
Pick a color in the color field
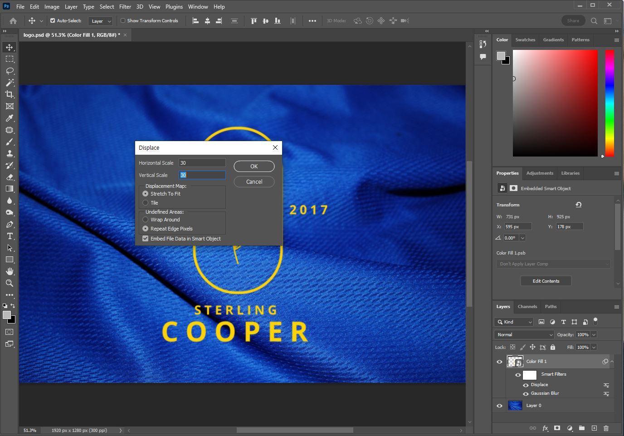pos(555,103)
